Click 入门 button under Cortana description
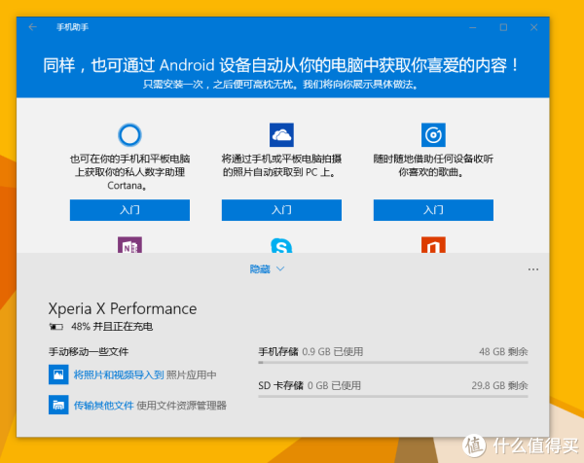Screen dimensions: 584x463 [129, 210]
